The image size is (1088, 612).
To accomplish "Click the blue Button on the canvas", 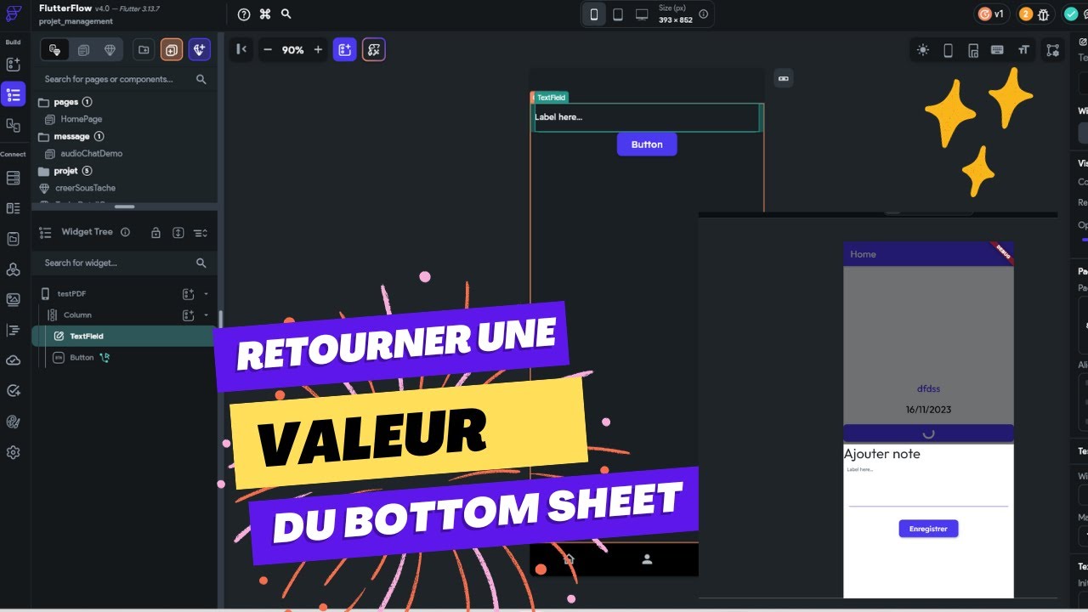I will (647, 144).
